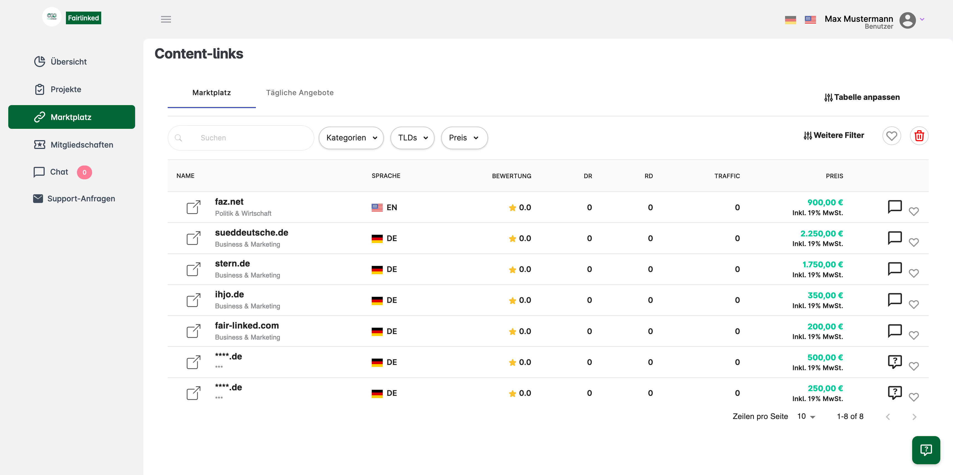Sort by BEWERTUNG column header
This screenshot has height=475, width=953.
pyautogui.click(x=511, y=176)
